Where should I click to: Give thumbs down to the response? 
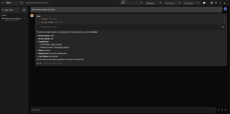[x=40, y=64]
